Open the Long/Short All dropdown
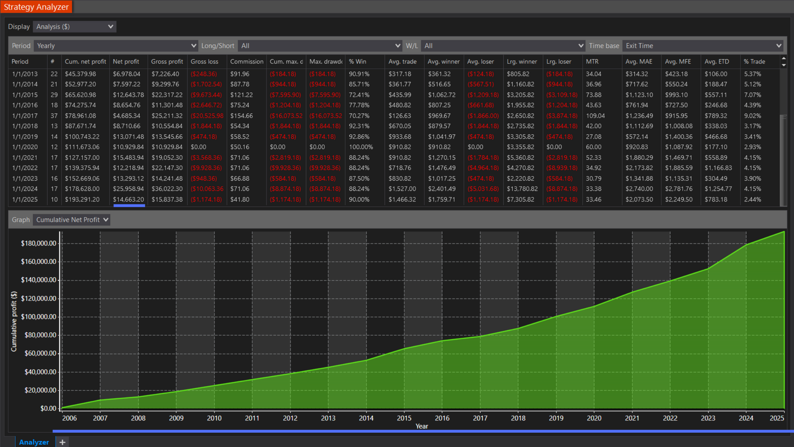Viewport: 794px width, 447px height. 320,46
